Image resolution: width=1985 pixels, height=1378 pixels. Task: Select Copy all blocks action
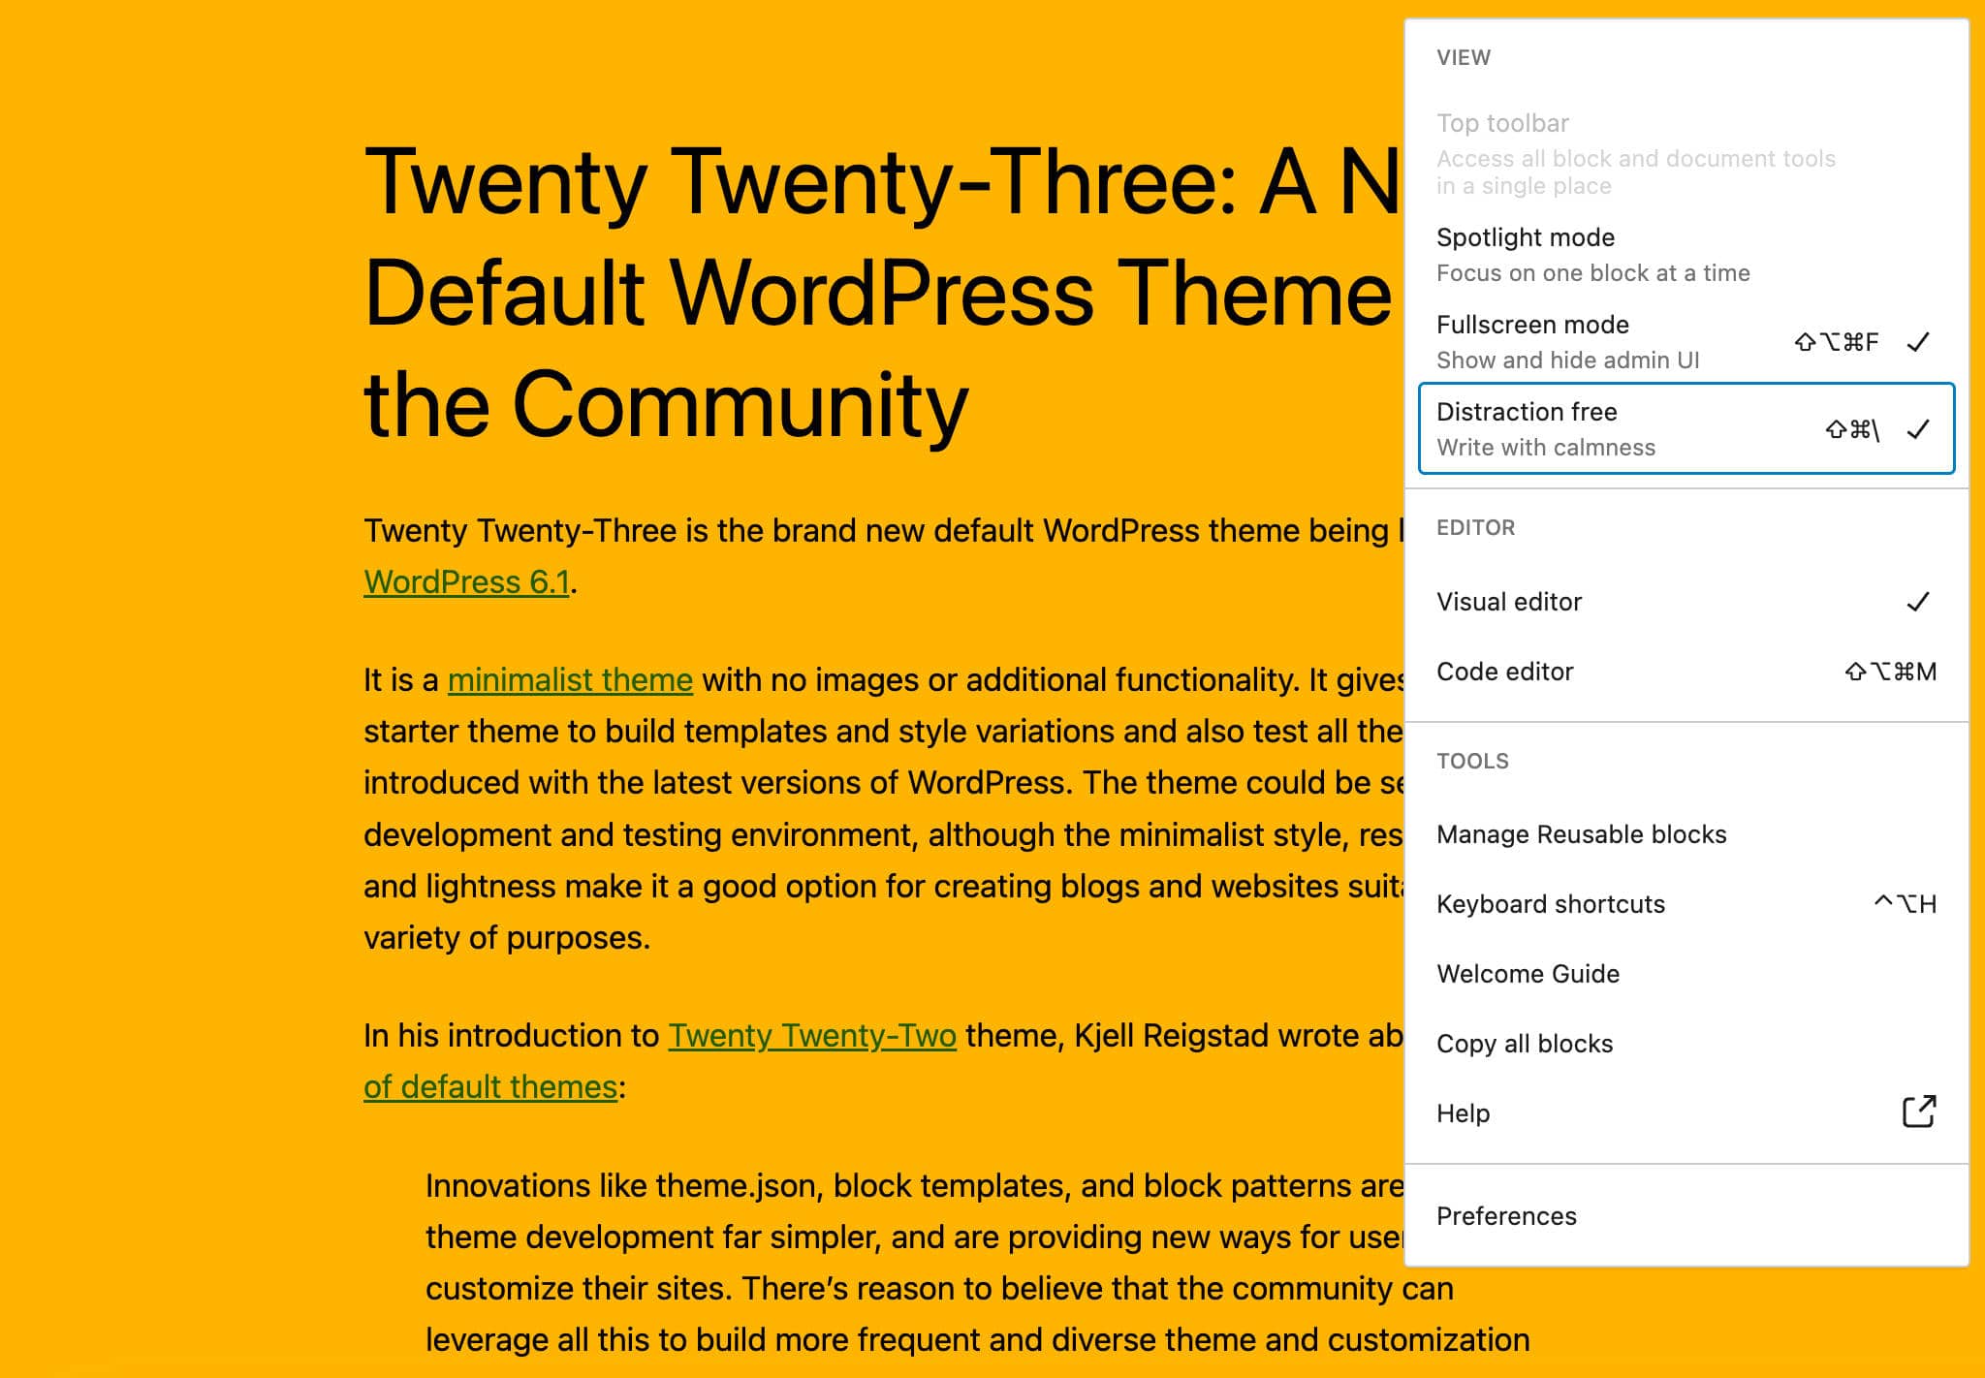tap(1527, 1044)
